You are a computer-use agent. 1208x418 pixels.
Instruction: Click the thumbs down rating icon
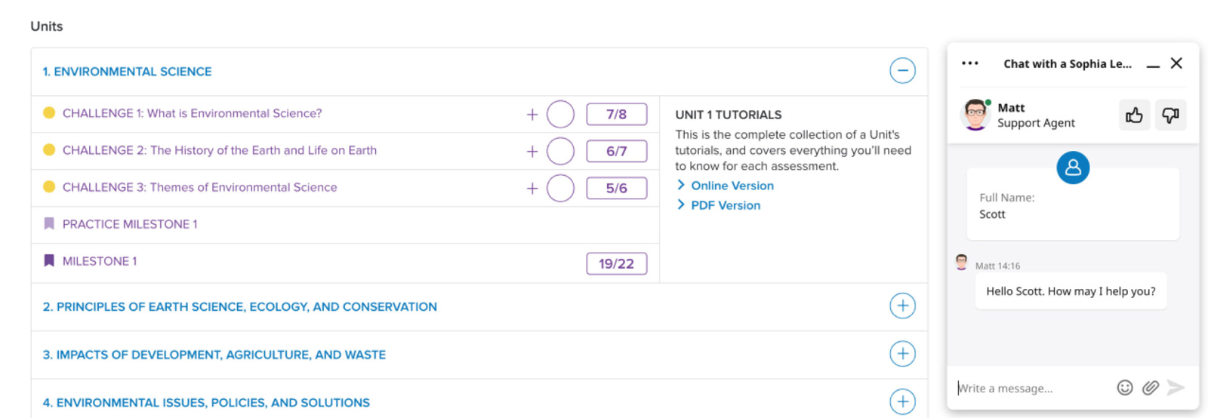pyautogui.click(x=1170, y=115)
